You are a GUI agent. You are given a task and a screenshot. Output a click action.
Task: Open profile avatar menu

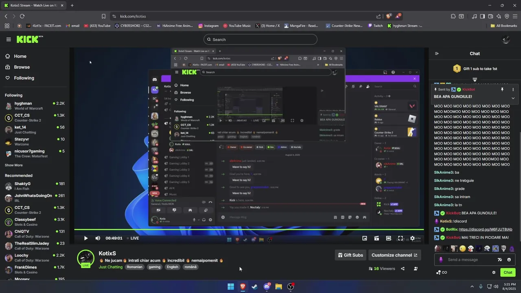(506, 39)
